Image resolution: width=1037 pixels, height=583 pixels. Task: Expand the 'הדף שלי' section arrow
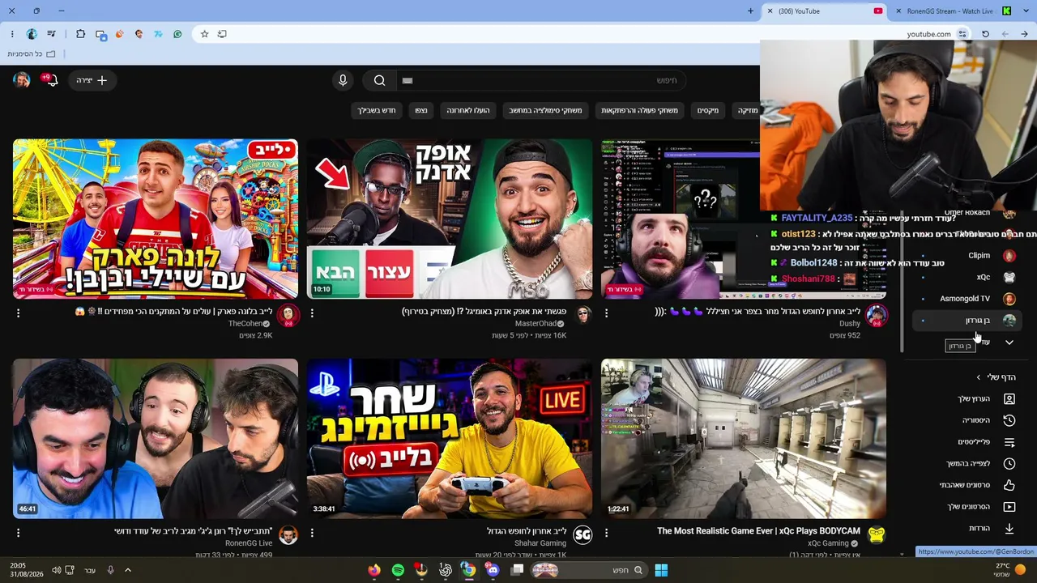[x=978, y=377]
